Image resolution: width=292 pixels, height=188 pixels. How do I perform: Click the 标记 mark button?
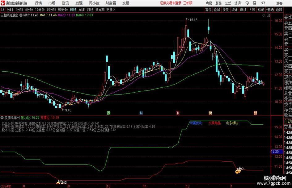point(261,10)
